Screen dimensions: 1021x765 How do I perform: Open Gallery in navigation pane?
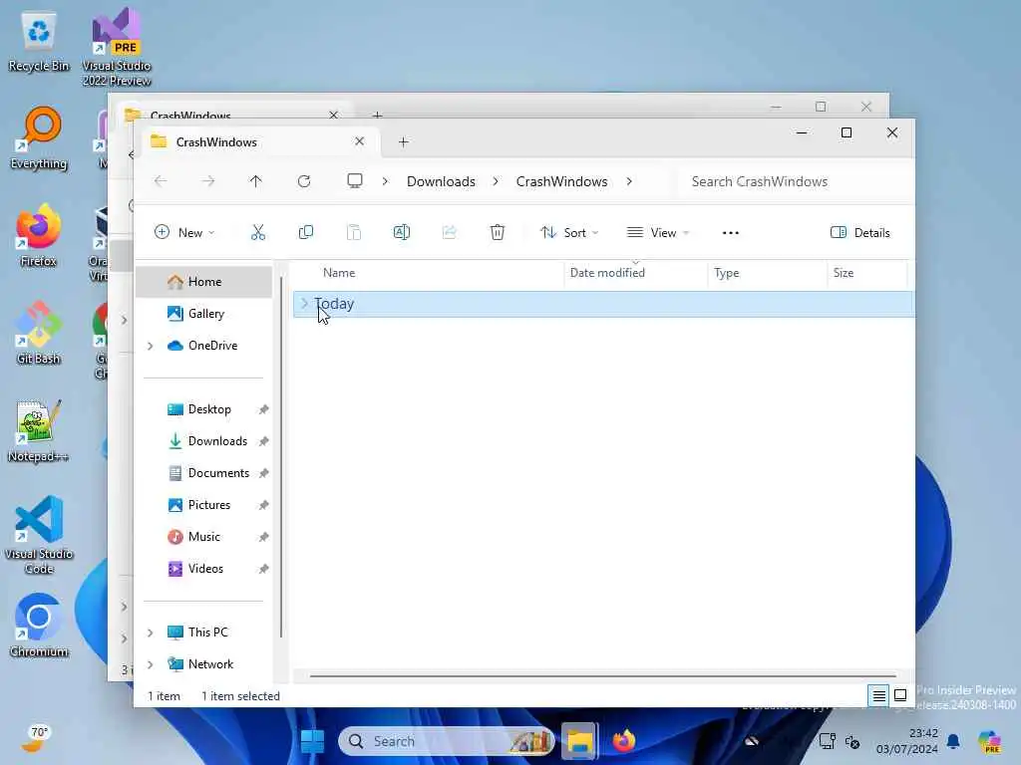(204, 314)
